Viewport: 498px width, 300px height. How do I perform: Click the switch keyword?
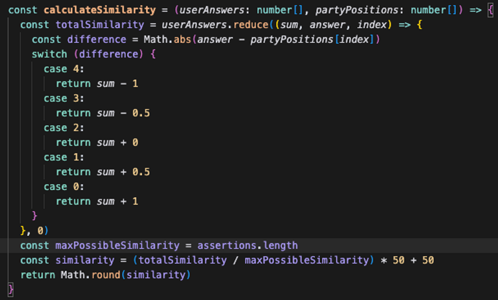click(x=49, y=54)
